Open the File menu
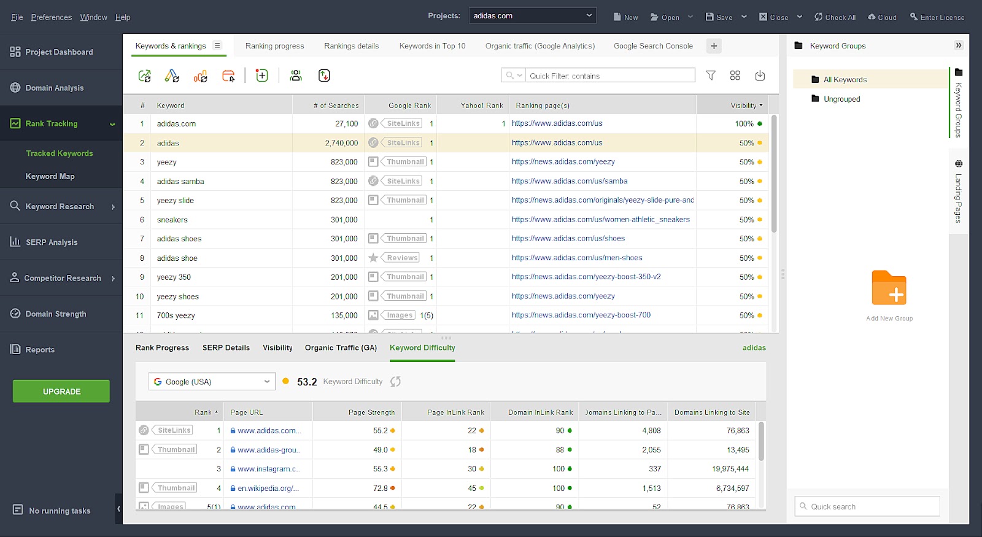This screenshot has width=982, height=537. (x=17, y=17)
